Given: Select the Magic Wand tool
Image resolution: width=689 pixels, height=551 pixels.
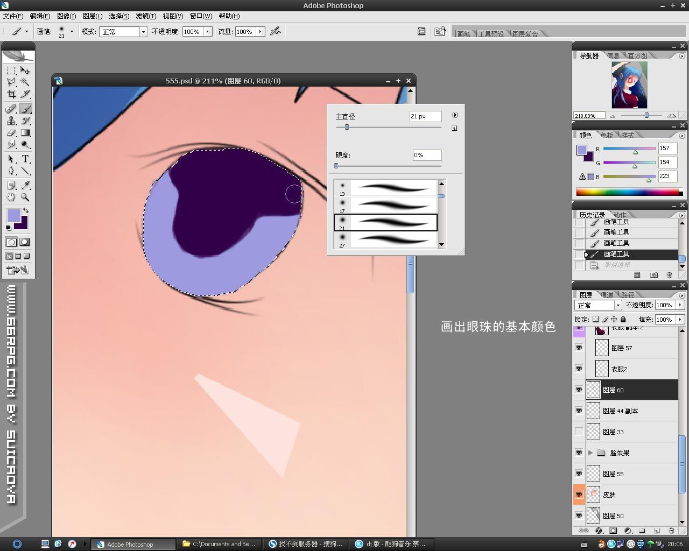Looking at the screenshot, I should pyautogui.click(x=25, y=82).
